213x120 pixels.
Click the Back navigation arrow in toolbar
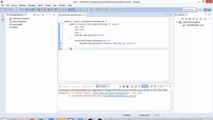[104, 10]
